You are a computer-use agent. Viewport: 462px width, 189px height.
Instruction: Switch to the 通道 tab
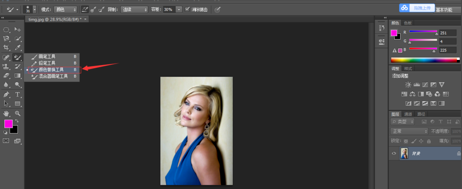coord(408,114)
